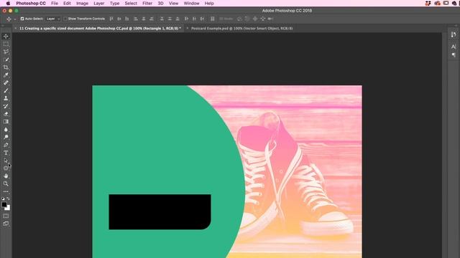The image size is (460, 258).
Task: Select the Dodge tool
Action: pyautogui.click(x=6, y=137)
